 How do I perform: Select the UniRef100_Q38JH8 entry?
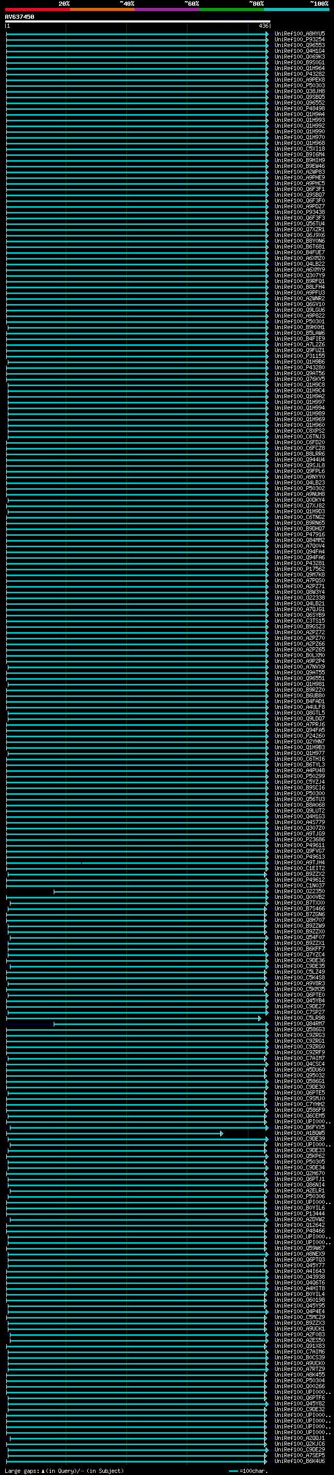coord(300,91)
